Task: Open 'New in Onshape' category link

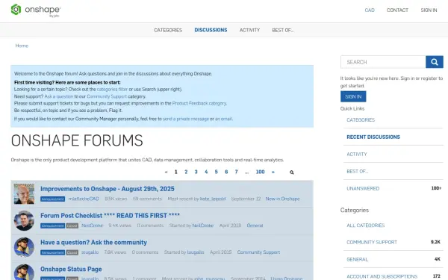Action: [x=282, y=199]
